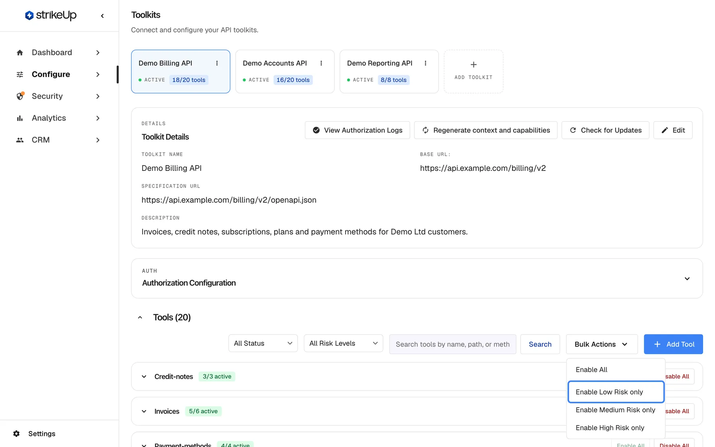Expand the CRM submenu chevron
This screenshot has width=715, height=447.
click(x=98, y=140)
